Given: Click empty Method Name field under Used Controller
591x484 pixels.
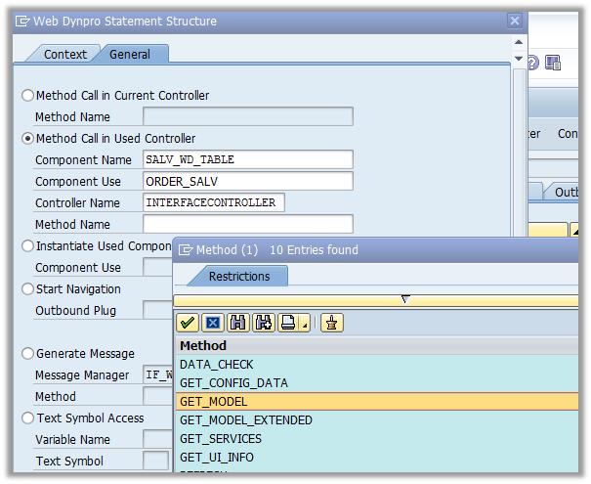Looking at the screenshot, I should [x=247, y=224].
